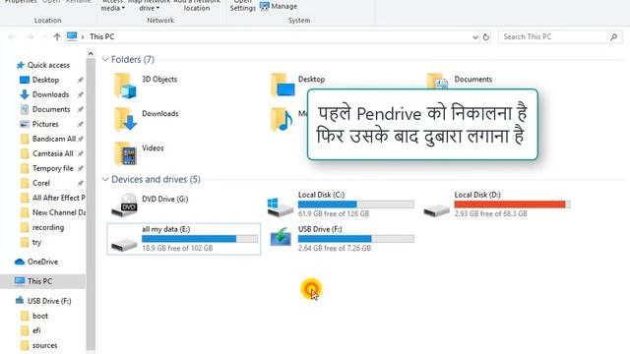This screenshot has height=354, width=630.
Task: Click Manage in the System group
Action: point(279,7)
